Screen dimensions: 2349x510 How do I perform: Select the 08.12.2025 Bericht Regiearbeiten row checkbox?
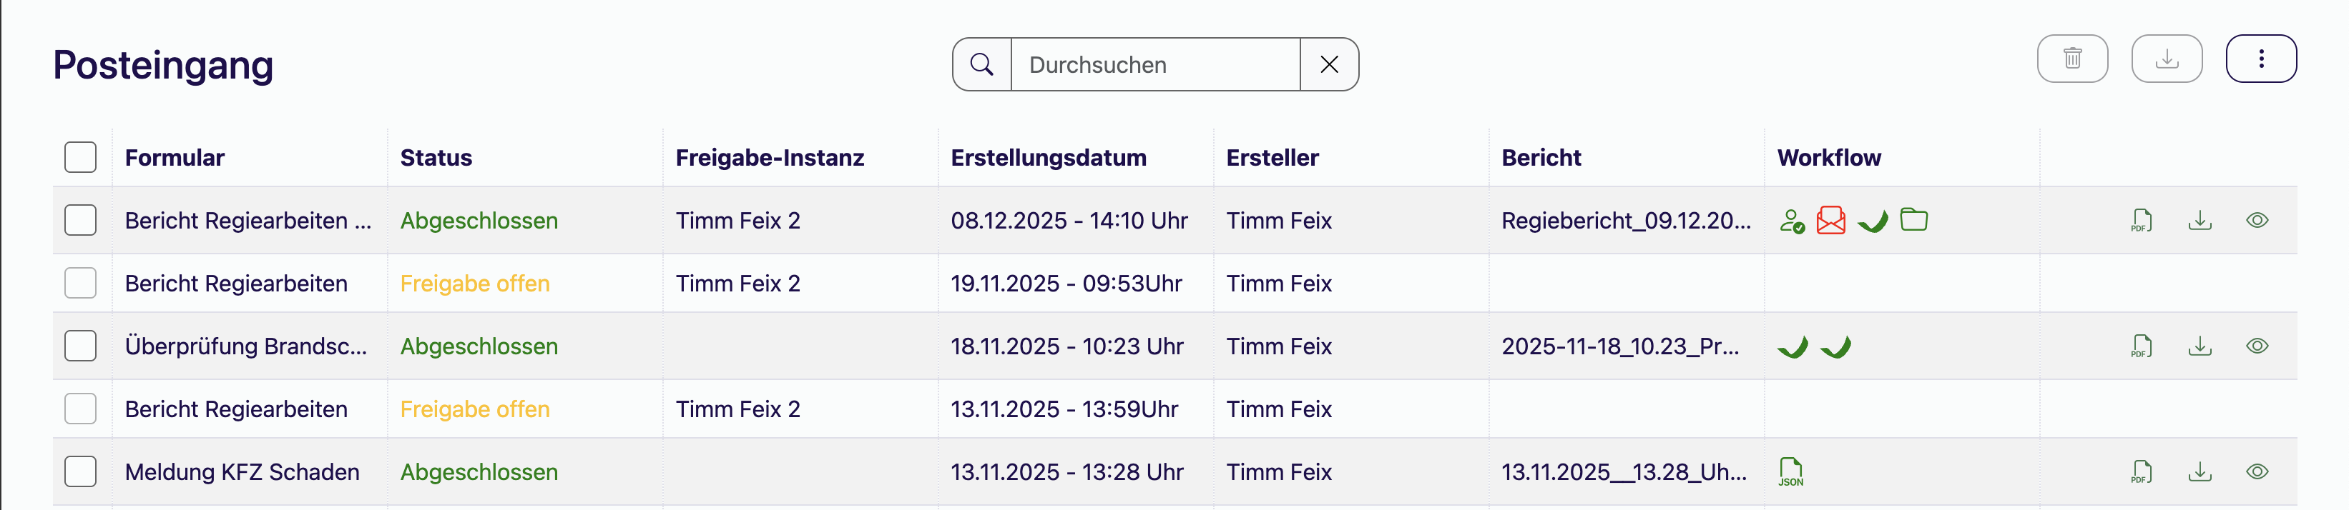pyautogui.click(x=80, y=221)
